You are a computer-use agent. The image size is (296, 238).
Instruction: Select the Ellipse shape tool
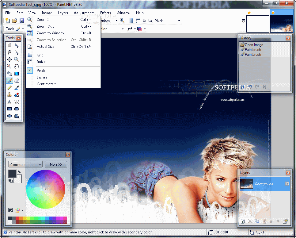click(x=9, y=116)
